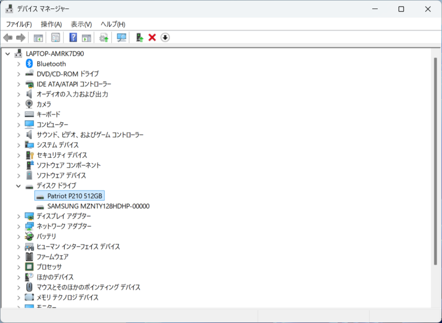The width and height of the screenshot is (442, 323).
Task: Toggle the console tree pane toolbar icon
Action: click(38, 38)
